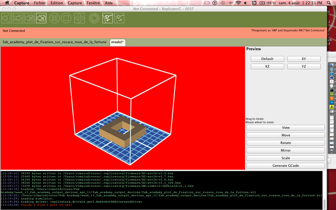Click the Universal Access menu bar icon
The image size is (336, 210).
[215, 3]
